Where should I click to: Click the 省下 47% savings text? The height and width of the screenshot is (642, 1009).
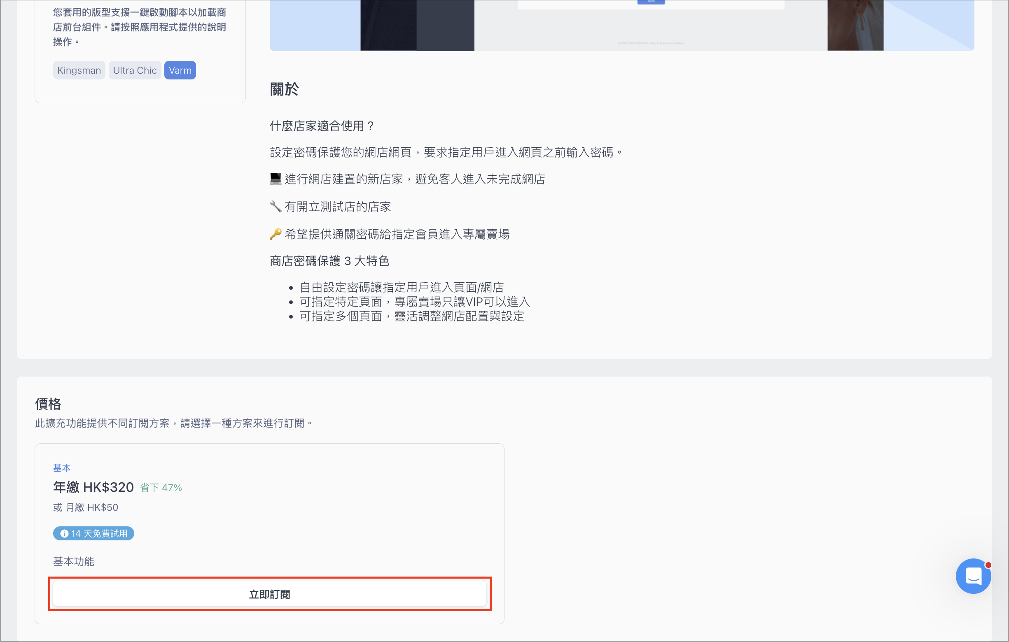point(161,488)
